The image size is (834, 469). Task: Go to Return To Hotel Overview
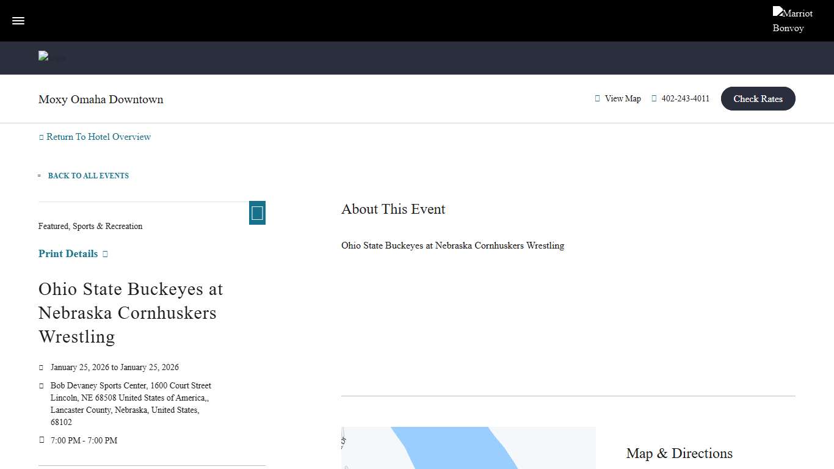(x=98, y=137)
